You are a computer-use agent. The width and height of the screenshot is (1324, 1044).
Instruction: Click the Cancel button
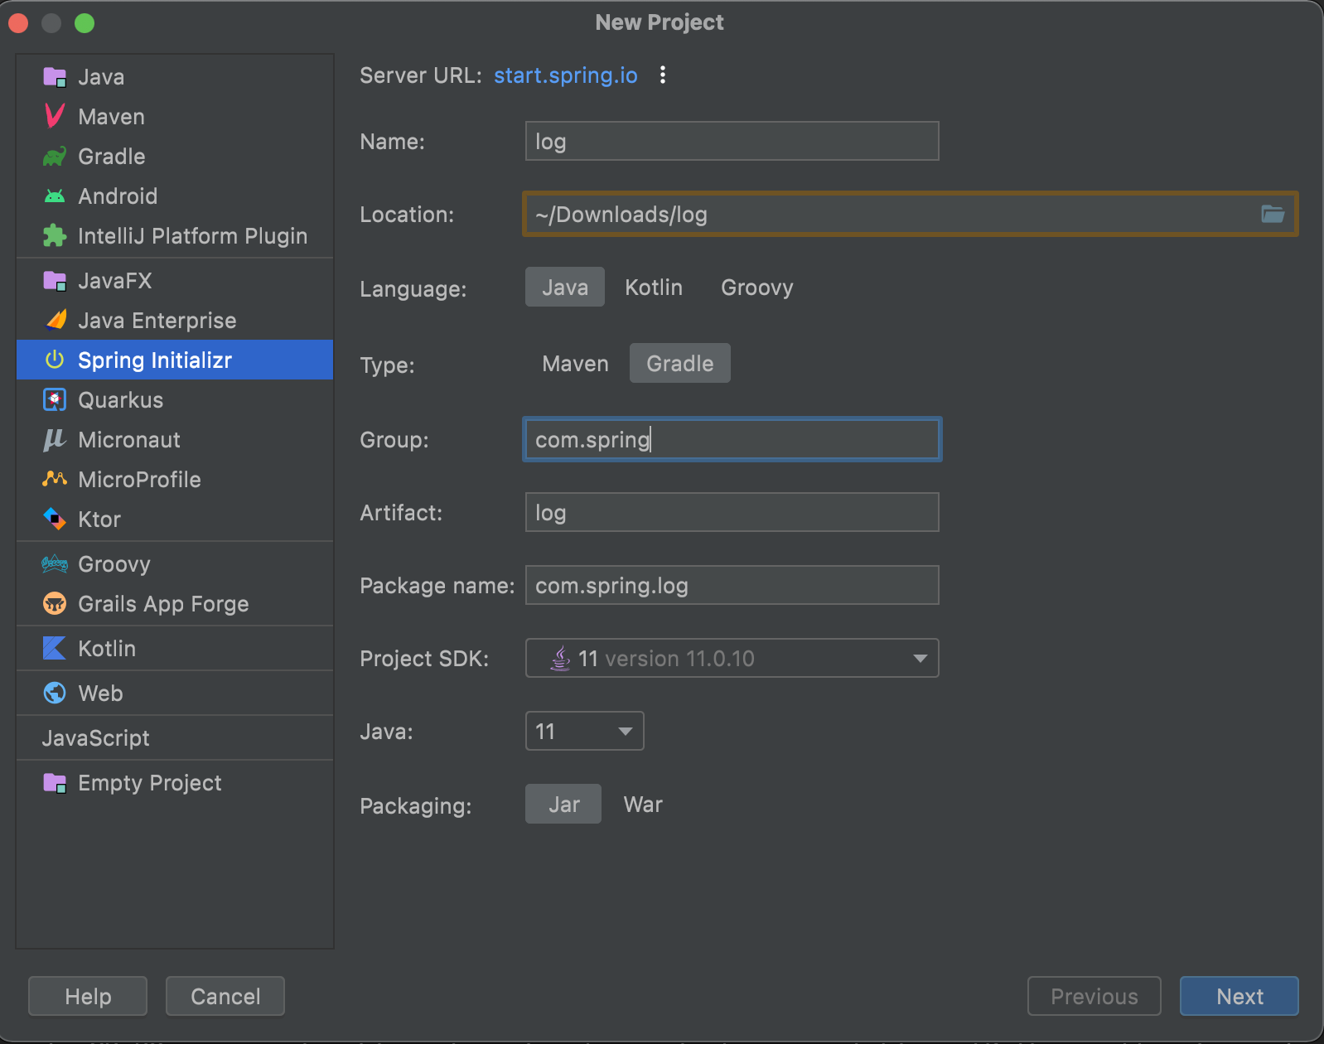pos(225,997)
